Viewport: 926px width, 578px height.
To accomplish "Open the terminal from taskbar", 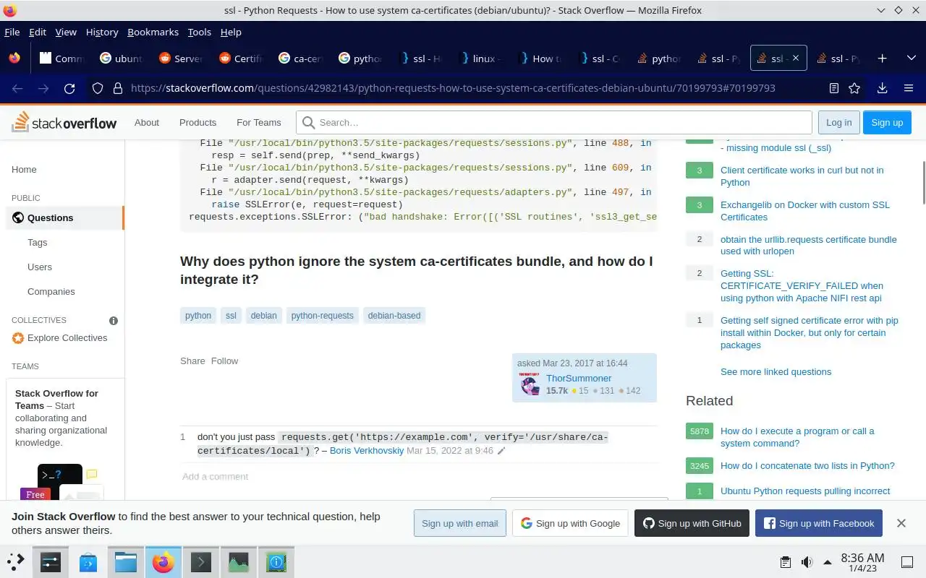I will [x=201, y=561].
